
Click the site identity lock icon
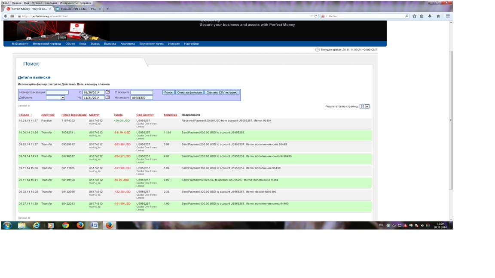click(20, 16)
